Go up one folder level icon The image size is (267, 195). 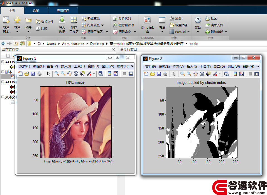point(16,44)
